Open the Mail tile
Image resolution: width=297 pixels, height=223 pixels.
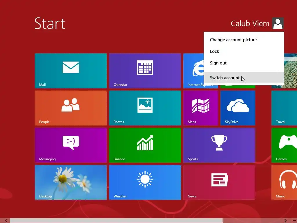pos(71,71)
